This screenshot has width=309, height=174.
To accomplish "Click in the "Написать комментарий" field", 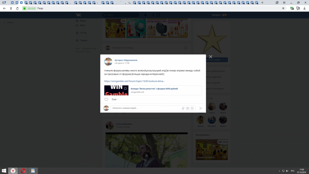I will pos(145,108).
